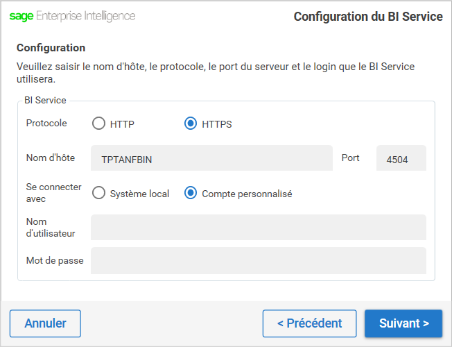
Task: Click the Enterprise Intelligence branding text
Action: 85,16
